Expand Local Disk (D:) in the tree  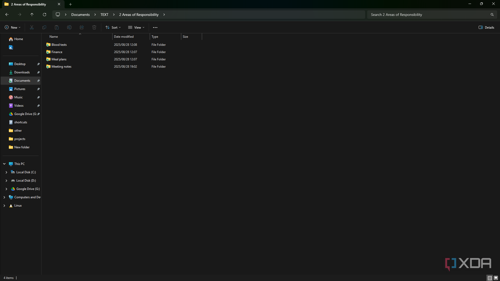[7, 181]
